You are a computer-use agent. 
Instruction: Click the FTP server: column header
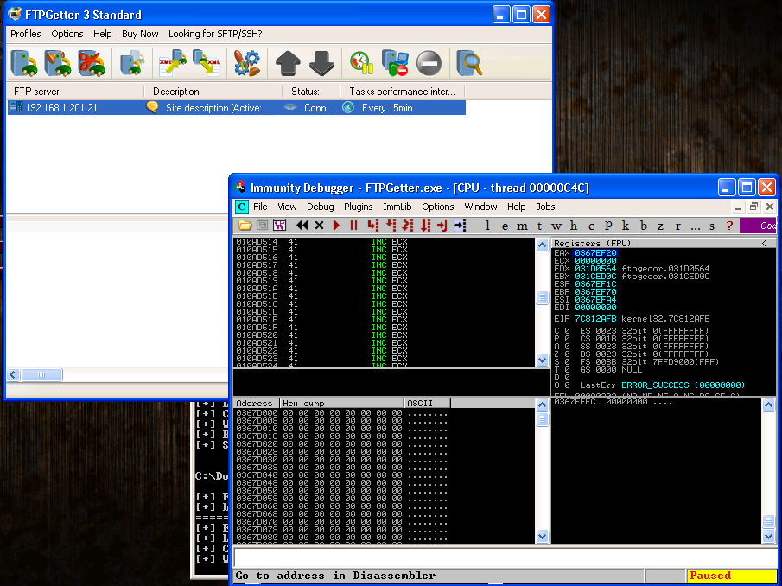(x=76, y=92)
